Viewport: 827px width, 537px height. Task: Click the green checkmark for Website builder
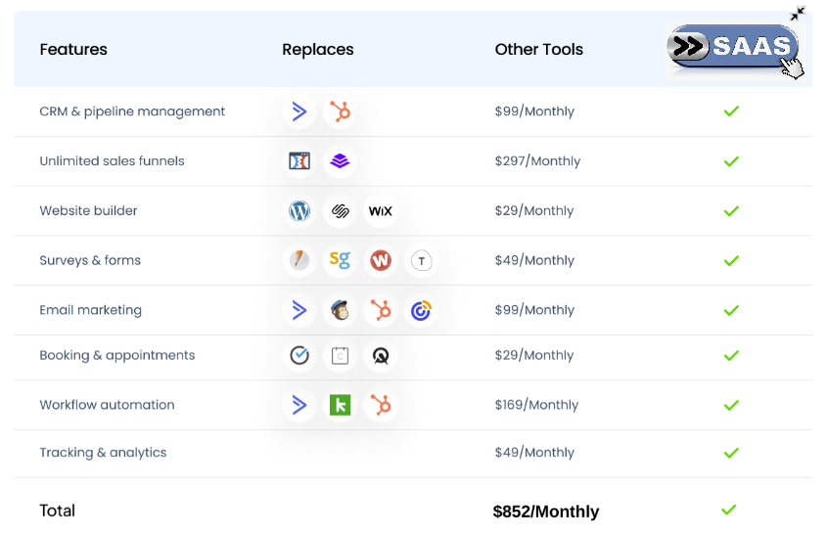coord(730,211)
